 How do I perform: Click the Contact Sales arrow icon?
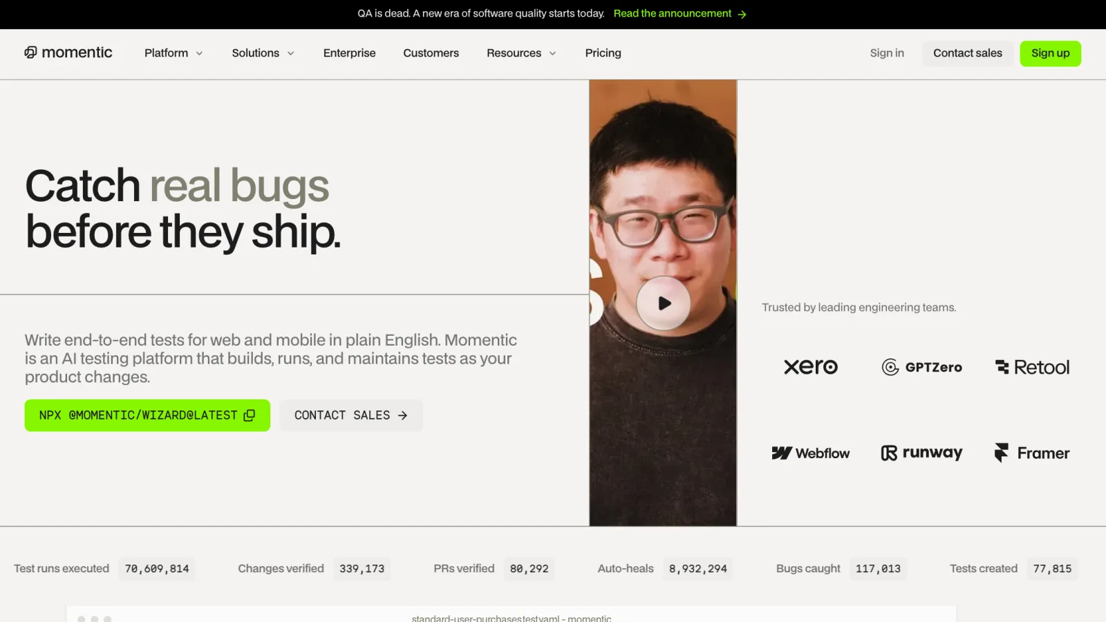pos(402,415)
